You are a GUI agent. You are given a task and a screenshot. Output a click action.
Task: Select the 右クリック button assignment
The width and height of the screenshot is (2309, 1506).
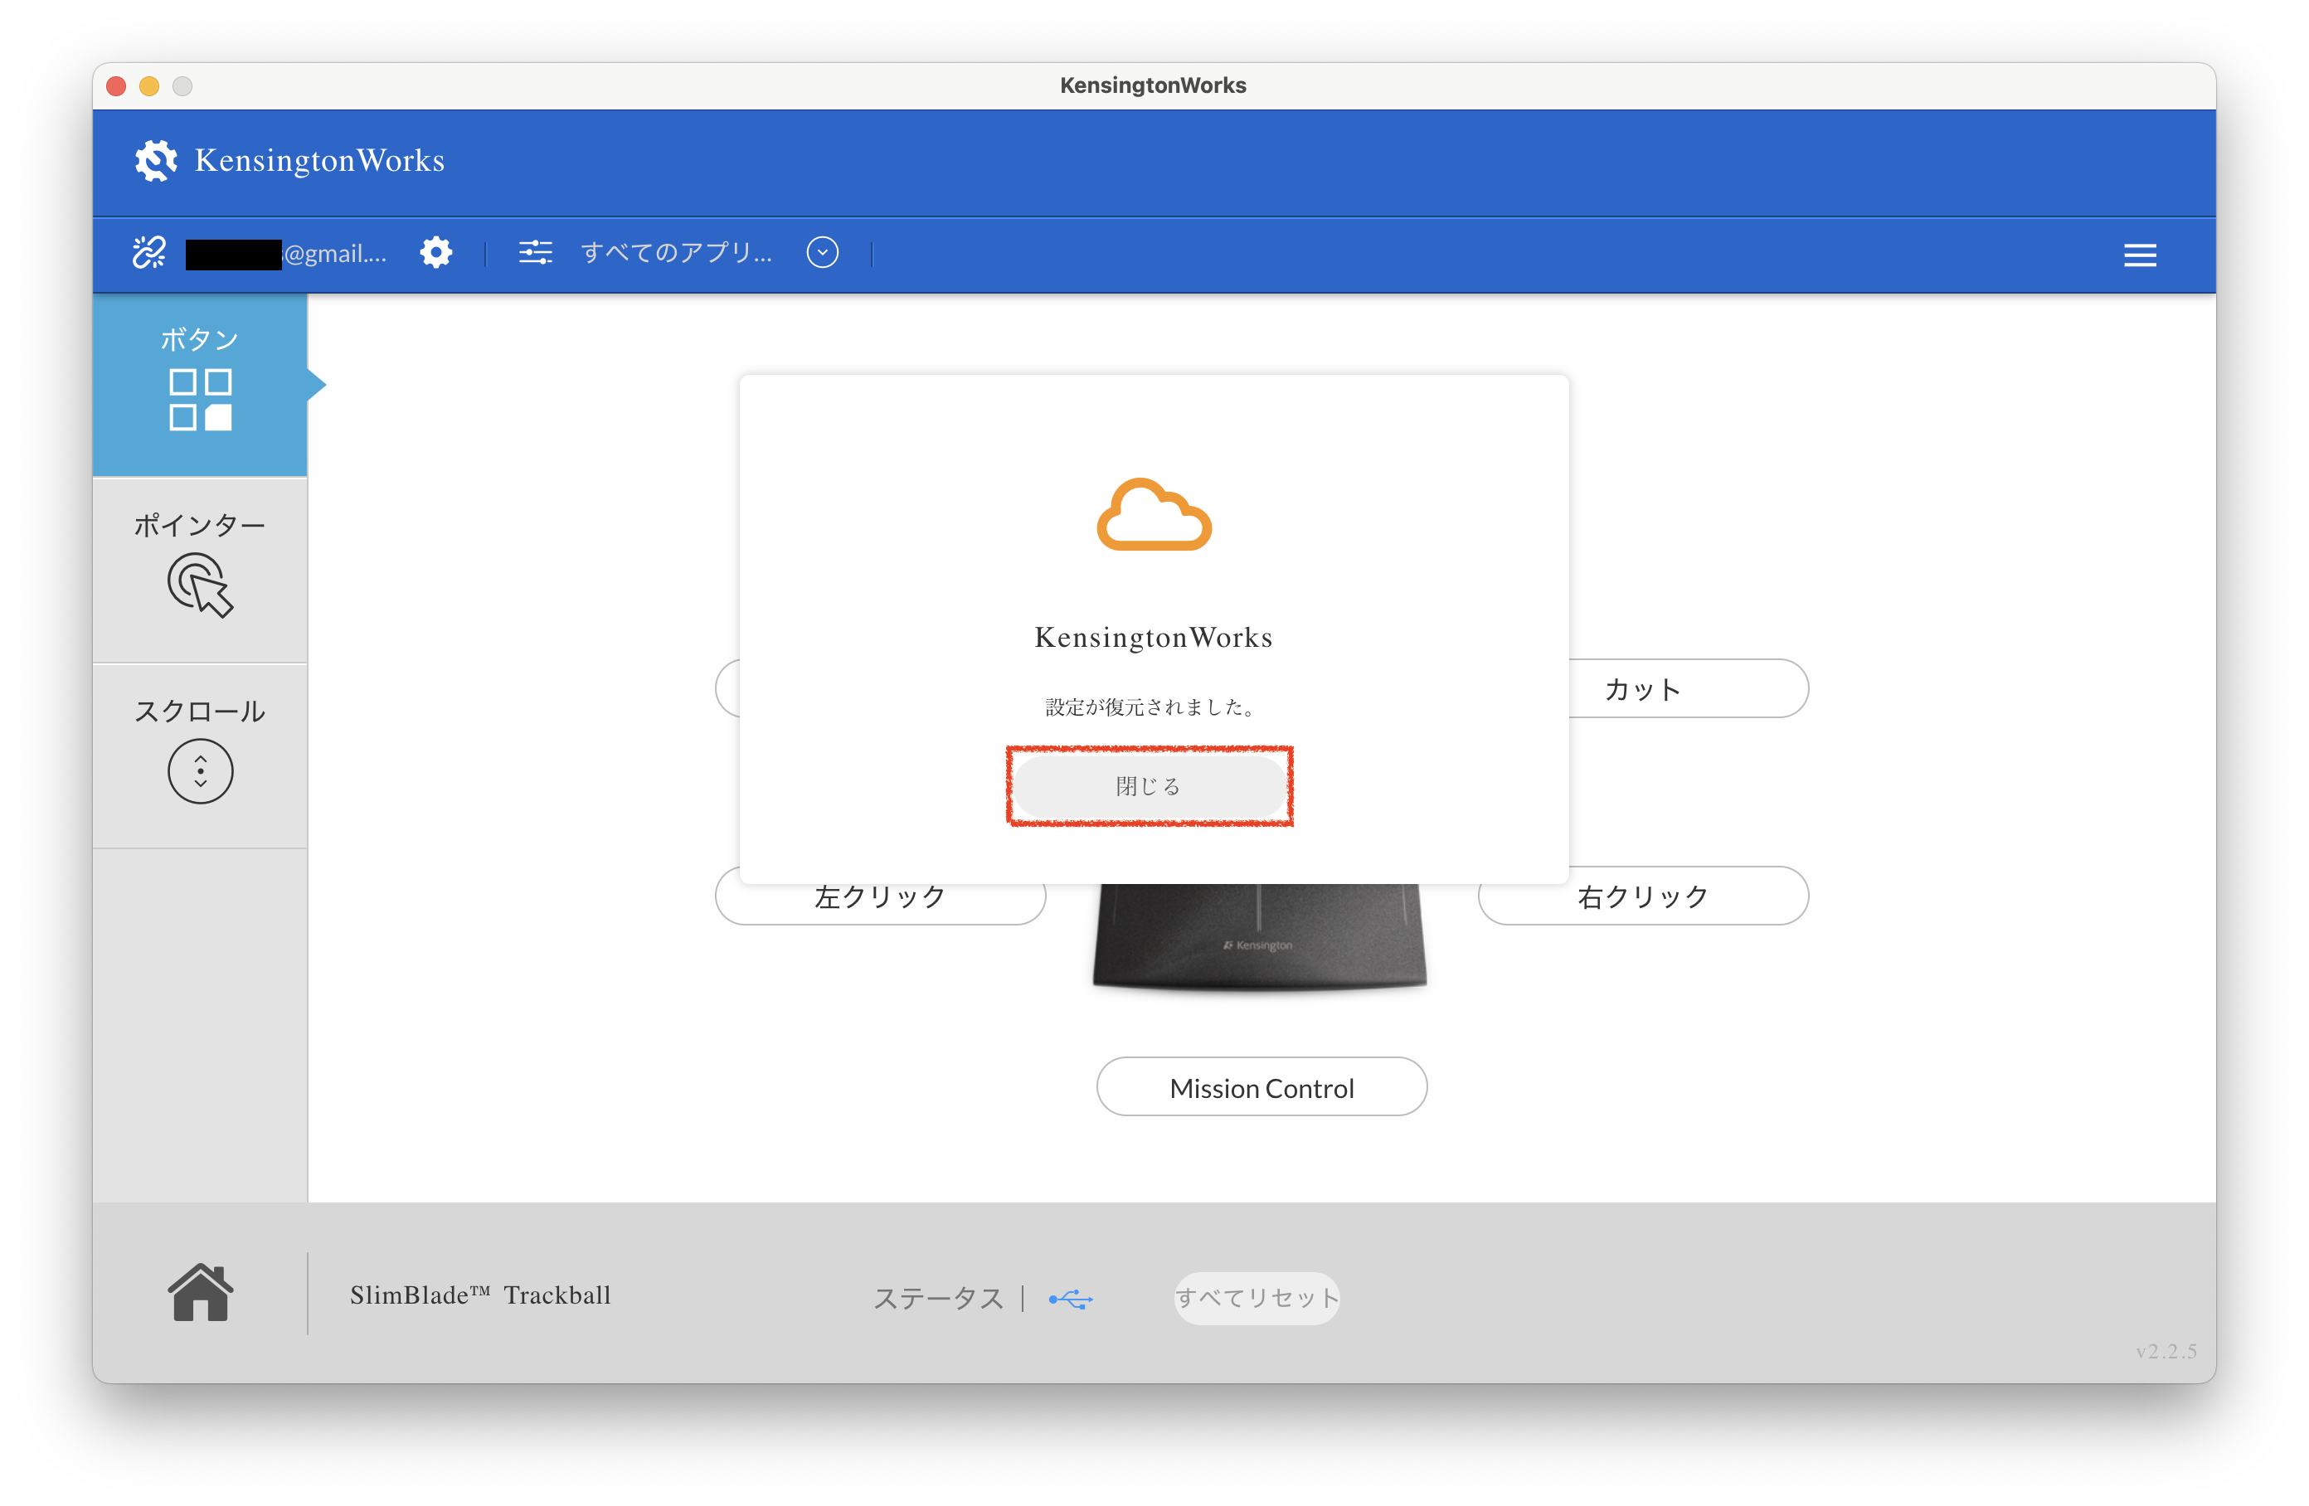(x=1644, y=896)
